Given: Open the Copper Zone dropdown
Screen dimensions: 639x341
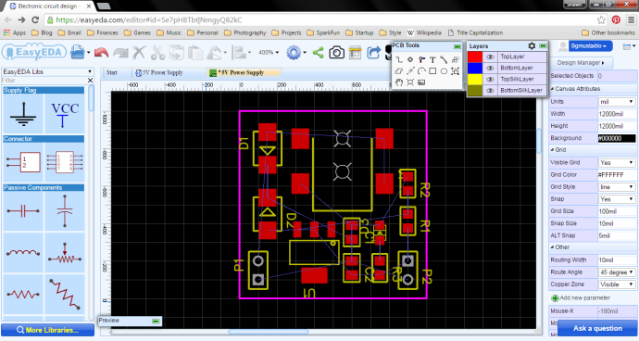Looking at the screenshot, I should (x=617, y=284).
